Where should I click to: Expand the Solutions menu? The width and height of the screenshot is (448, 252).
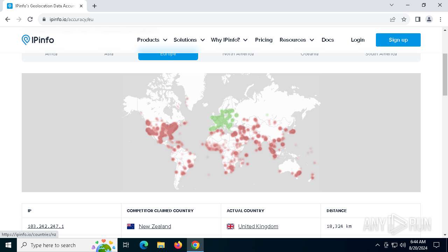189,40
